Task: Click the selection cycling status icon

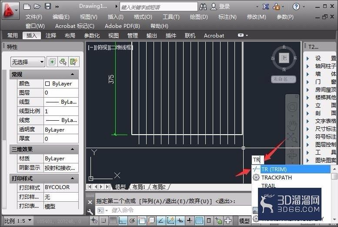Action: [218, 220]
